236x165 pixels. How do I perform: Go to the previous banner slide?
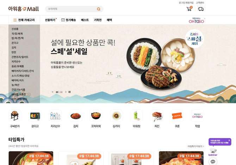coord(52,92)
